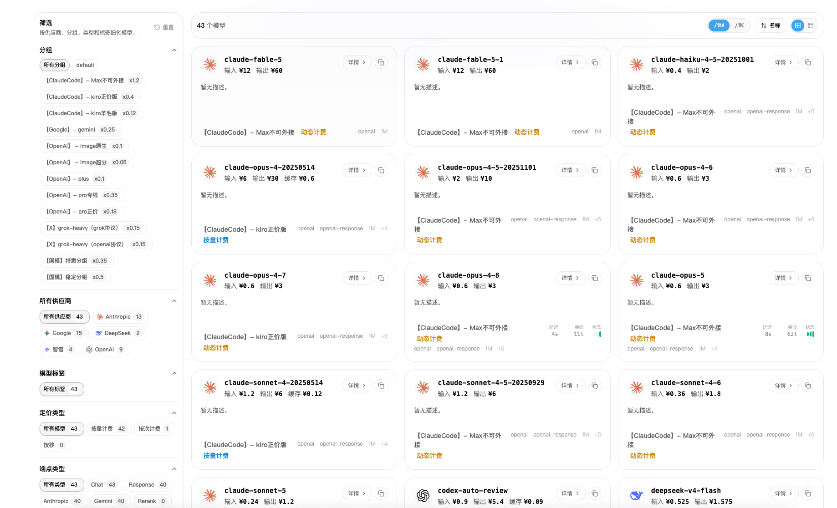Screen dimensions: 837x508
Task: Copy the claude-fable-5 model name
Action: tap(381, 62)
